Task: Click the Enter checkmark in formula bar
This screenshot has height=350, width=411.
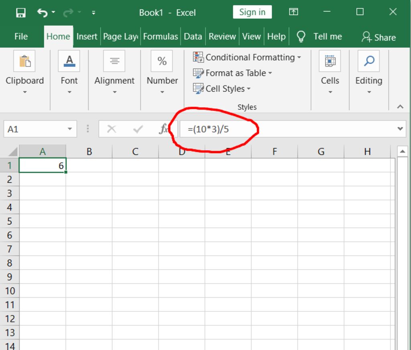Action: pos(138,129)
